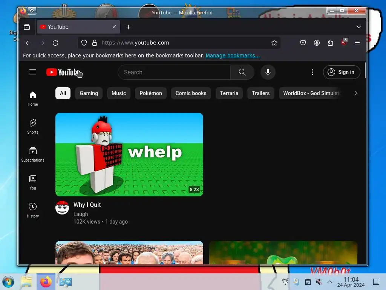
Task: Select the All filter chip
Action: pos(63,93)
